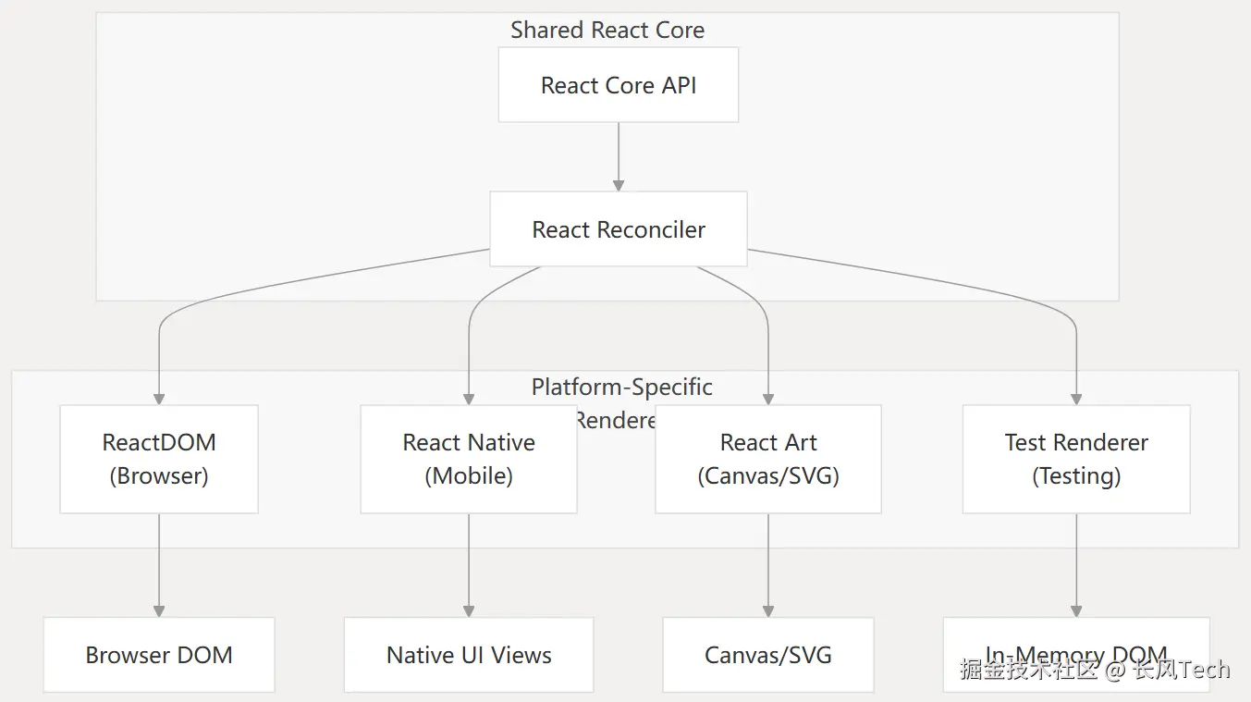Click the Shared React Core group title
The image size is (1251, 702).
tap(607, 31)
